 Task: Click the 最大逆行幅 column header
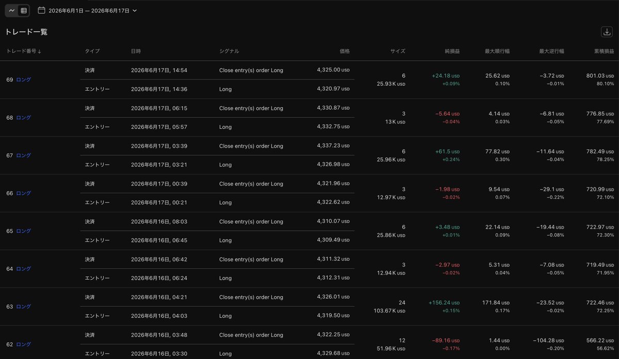551,51
